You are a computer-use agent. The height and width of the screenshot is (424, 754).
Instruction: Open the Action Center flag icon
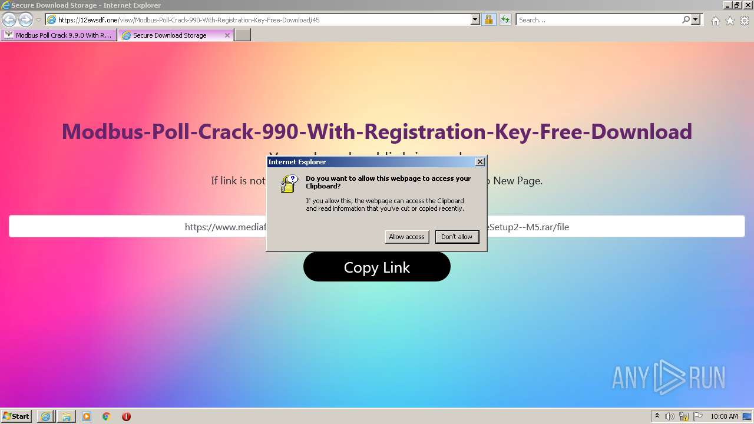[698, 416]
